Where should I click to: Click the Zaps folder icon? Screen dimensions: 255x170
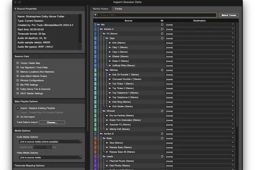(x=107, y=38)
